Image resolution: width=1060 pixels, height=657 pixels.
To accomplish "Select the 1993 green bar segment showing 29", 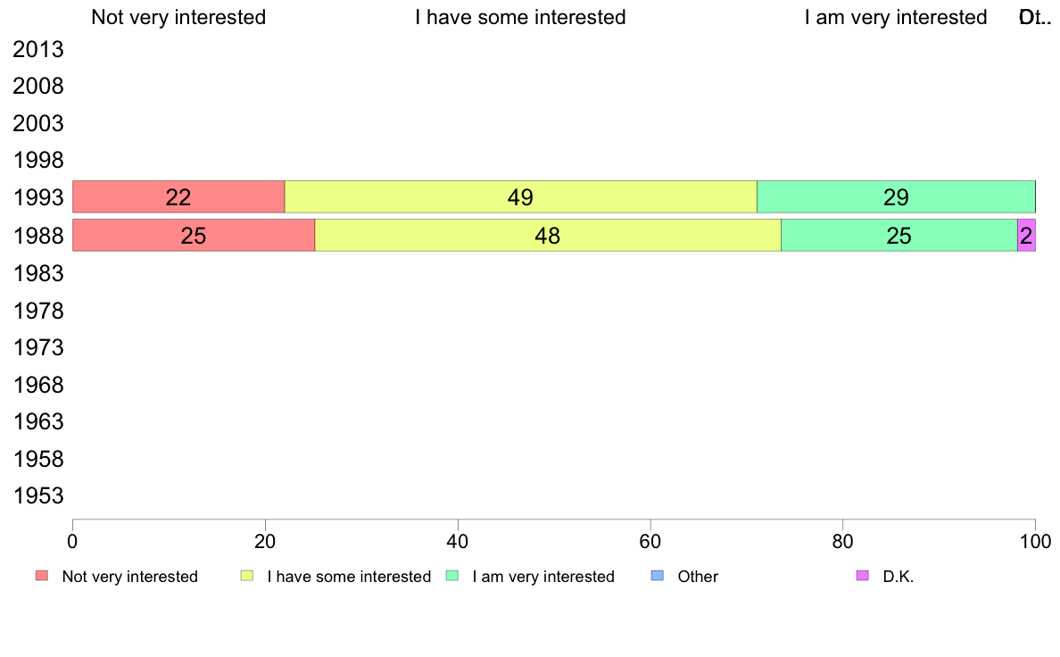I will [x=896, y=197].
